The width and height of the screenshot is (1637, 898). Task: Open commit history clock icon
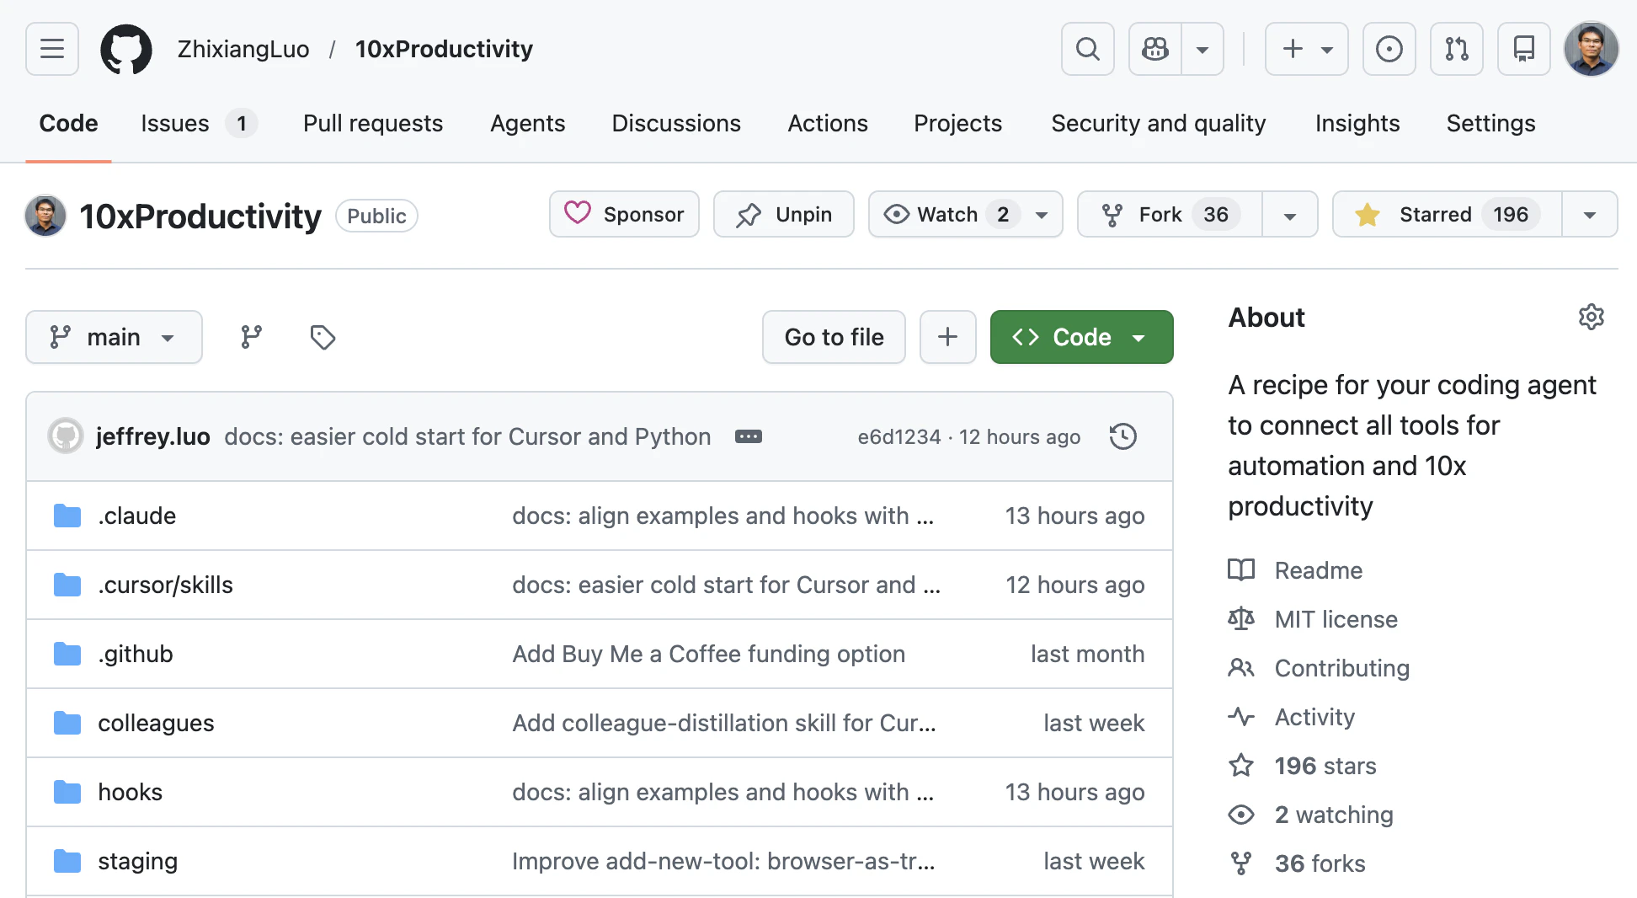point(1122,436)
